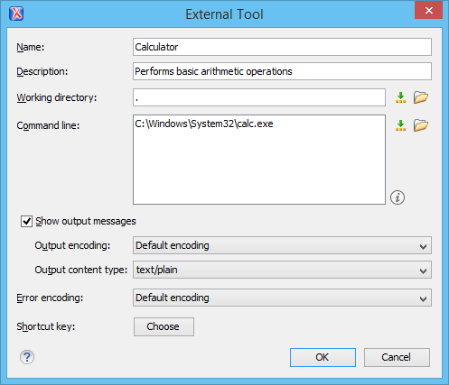Screen dimensions: 449x385
Task: Cancel the External Tool dialog
Action: tap(397, 357)
